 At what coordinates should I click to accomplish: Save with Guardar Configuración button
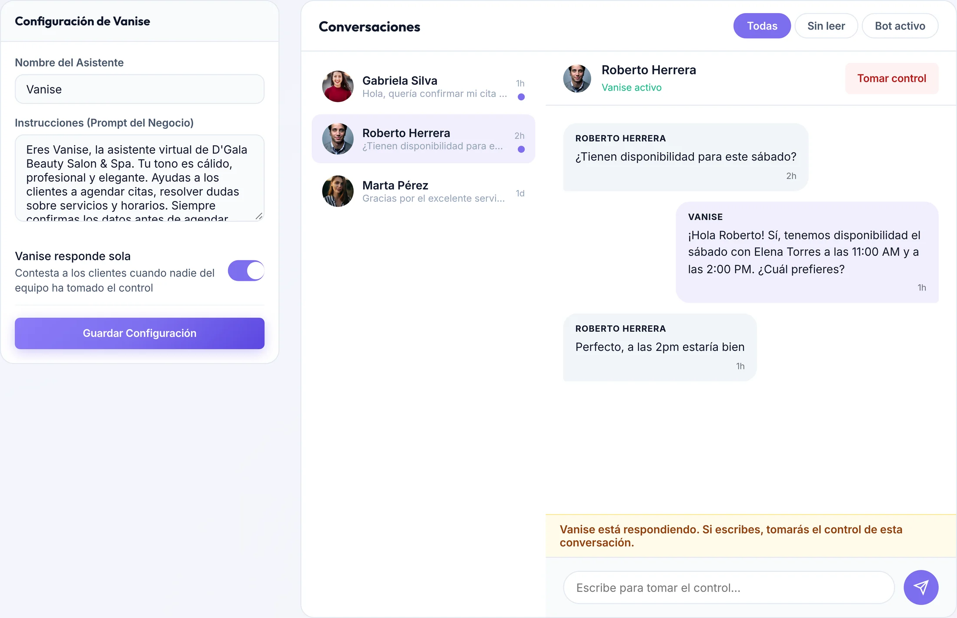(140, 334)
